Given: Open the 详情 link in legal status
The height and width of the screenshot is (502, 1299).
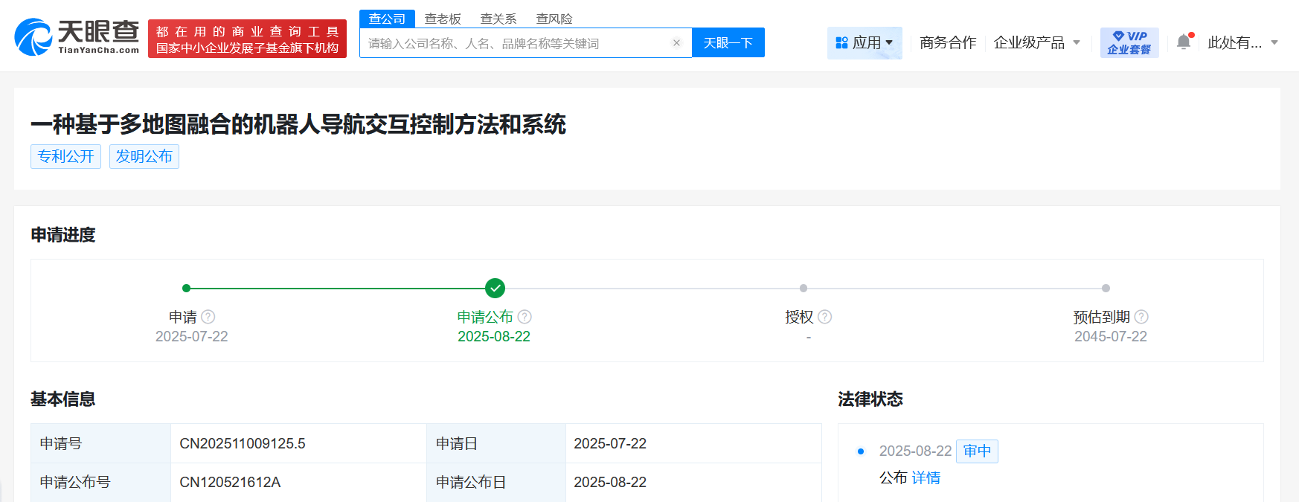Looking at the screenshot, I should 926,478.
